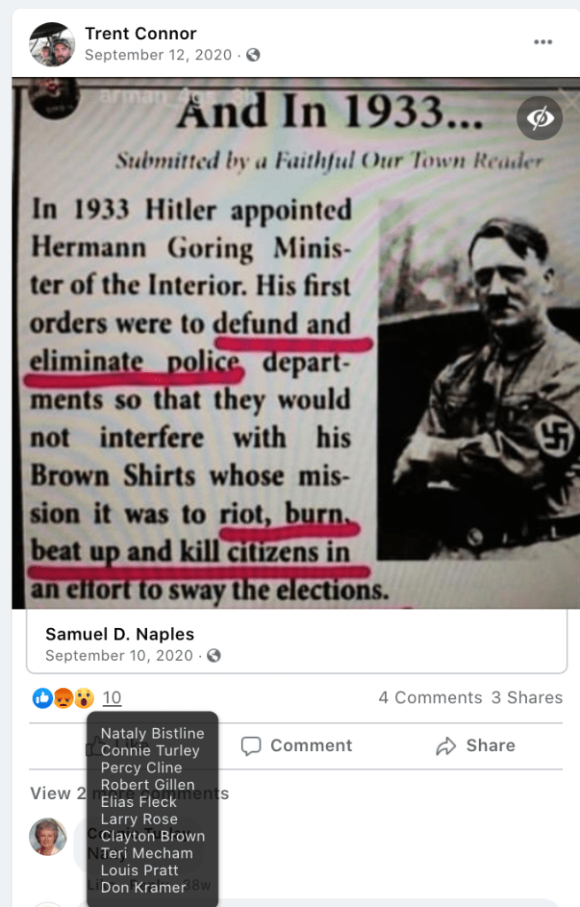Open the September 10, 2020 timestamp
The height and width of the screenshot is (907, 580).
pos(120,655)
